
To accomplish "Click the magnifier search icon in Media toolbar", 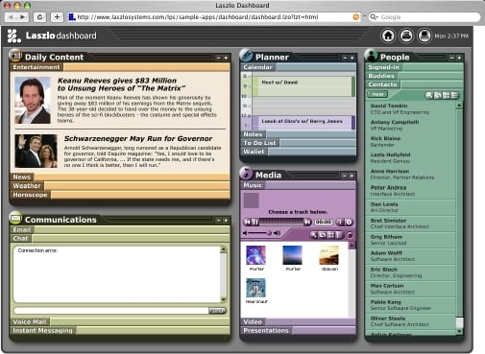I will [x=314, y=235].
